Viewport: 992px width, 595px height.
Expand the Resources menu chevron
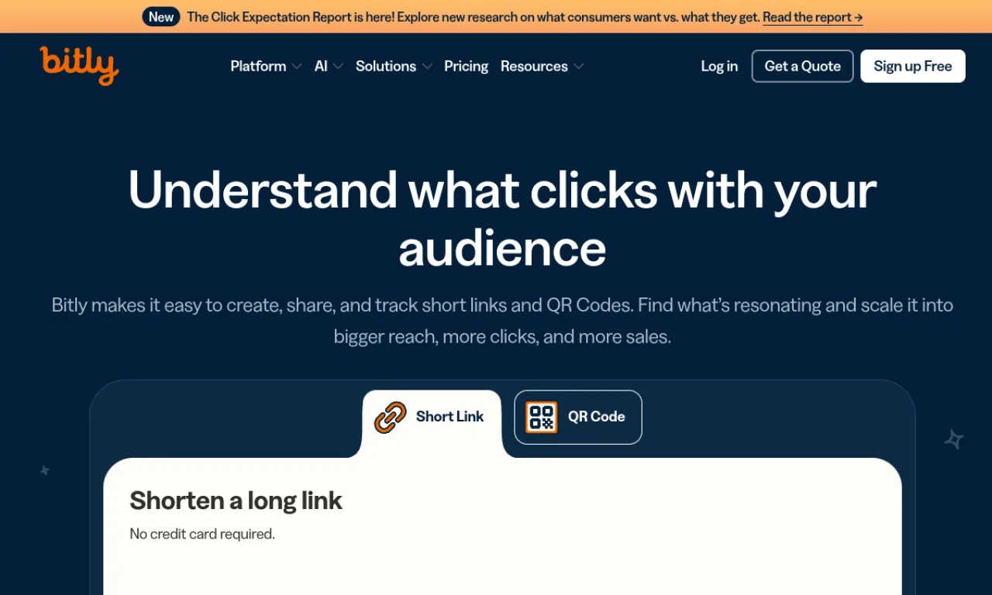pyautogui.click(x=579, y=67)
